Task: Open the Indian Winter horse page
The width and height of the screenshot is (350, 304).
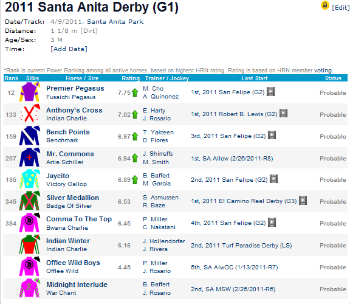Action: [68, 241]
